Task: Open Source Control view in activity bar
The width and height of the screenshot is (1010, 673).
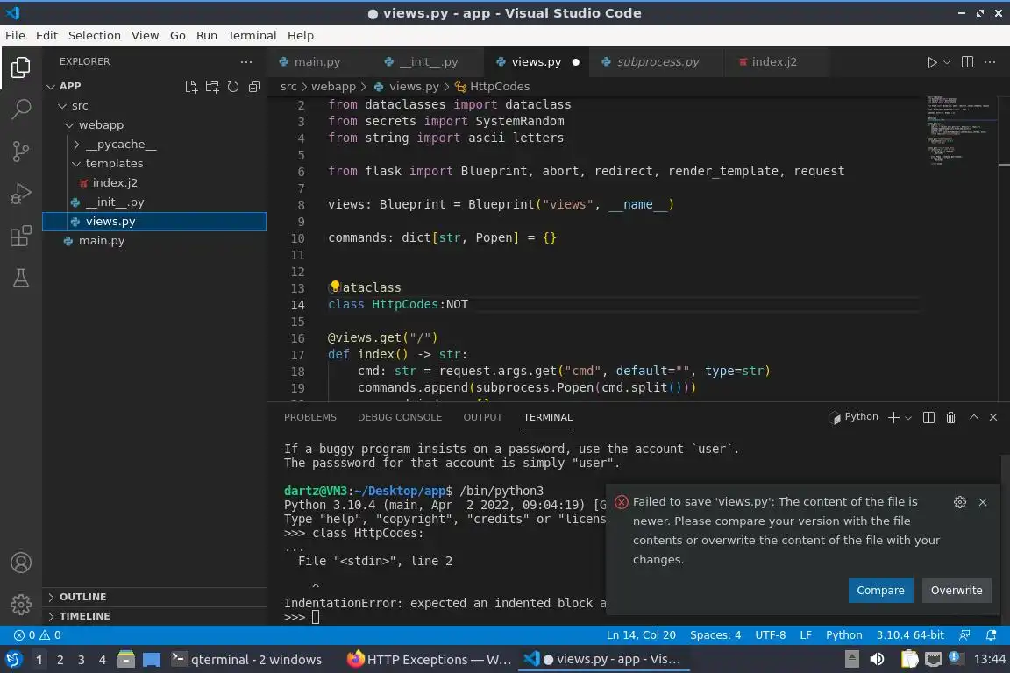Action: tap(21, 152)
